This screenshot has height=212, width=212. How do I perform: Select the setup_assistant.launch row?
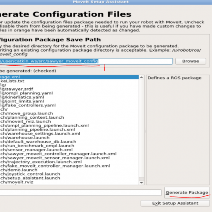(x=69, y=178)
